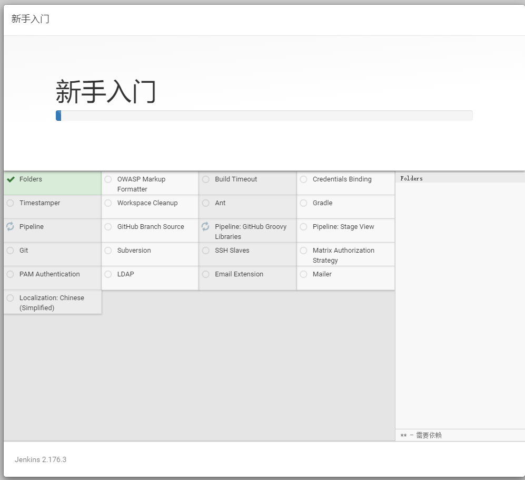Click the PAM Authentication label
525x480 pixels.
(x=49, y=274)
